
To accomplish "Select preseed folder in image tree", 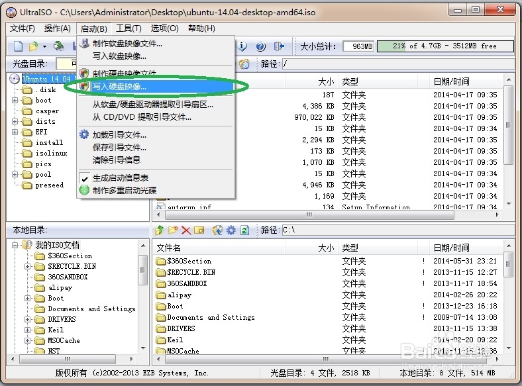I will click(x=49, y=185).
